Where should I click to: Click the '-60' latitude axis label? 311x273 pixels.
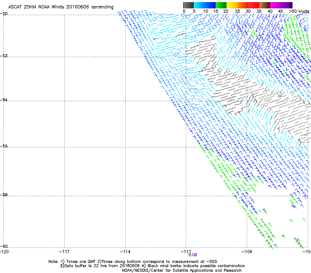4,247
